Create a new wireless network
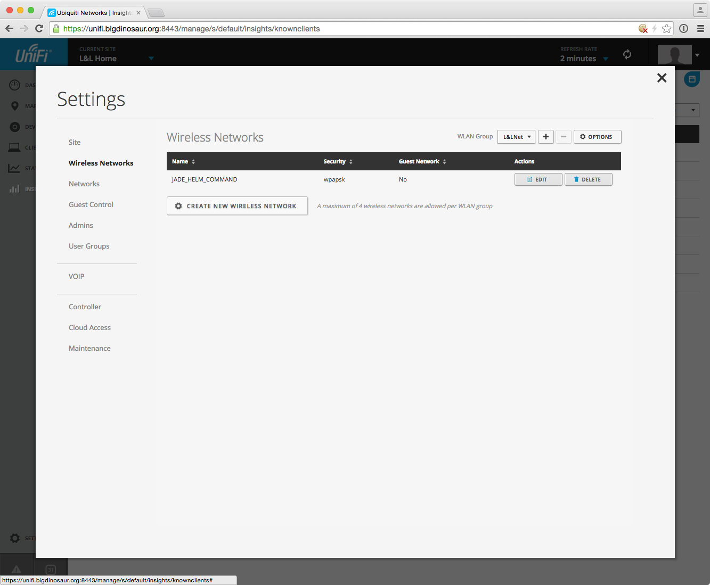710x585 pixels. (237, 206)
